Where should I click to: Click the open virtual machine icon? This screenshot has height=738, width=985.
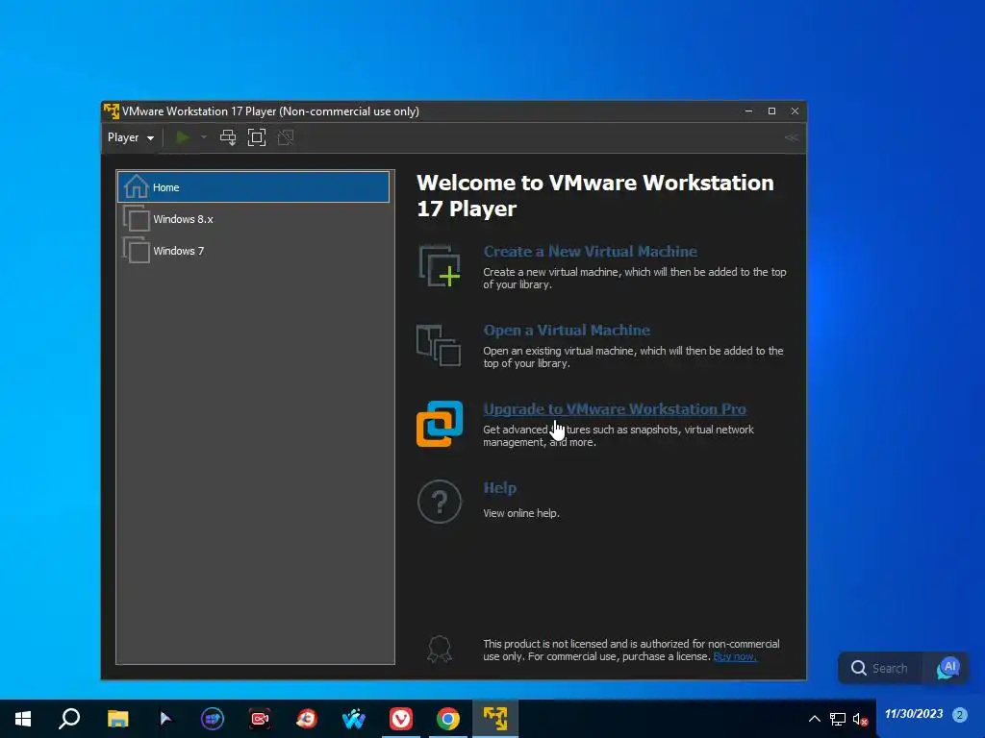(439, 345)
